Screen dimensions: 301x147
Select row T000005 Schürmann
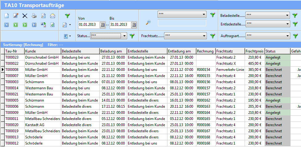pos(14,100)
